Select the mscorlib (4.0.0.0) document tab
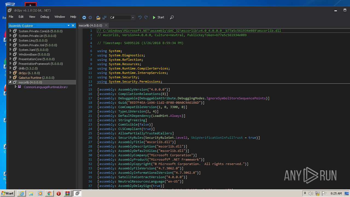Viewport: 350px width, 197px height. click(91, 25)
